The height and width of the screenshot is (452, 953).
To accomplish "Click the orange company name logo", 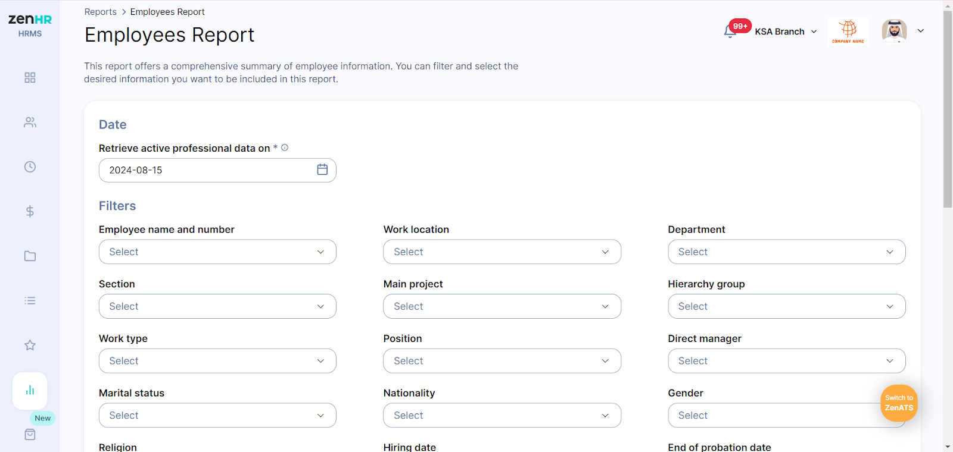I will point(848,31).
